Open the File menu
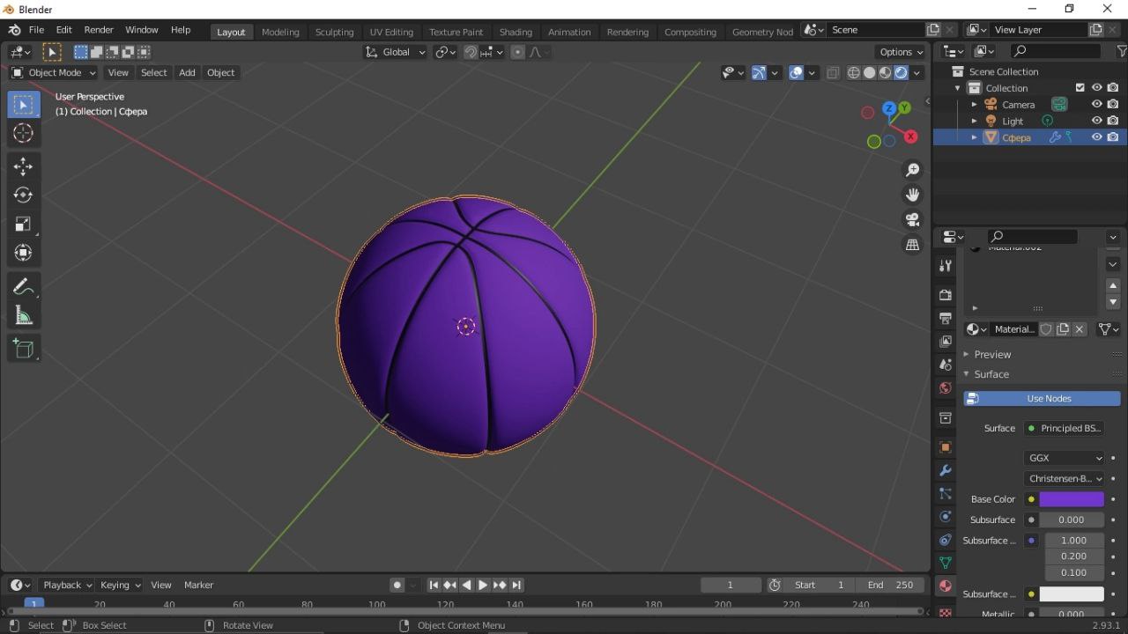Image resolution: width=1128 pixels, height=634 pixels. pyautogui.click(x=36, y=30)
